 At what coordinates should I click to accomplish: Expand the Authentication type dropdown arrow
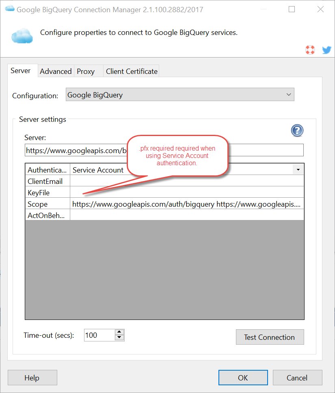[298, 170]
